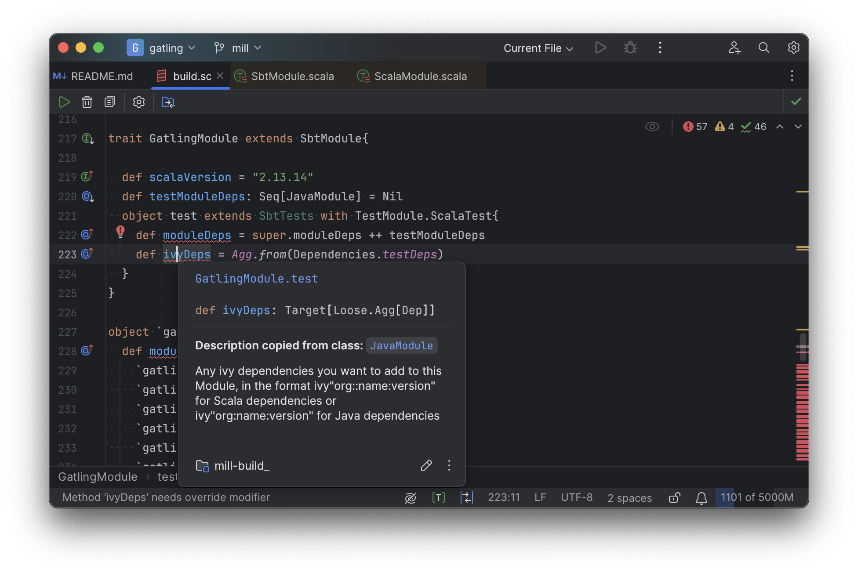
Task: Click the navigate/jump toolbar icon
Action: pos(167,102)
